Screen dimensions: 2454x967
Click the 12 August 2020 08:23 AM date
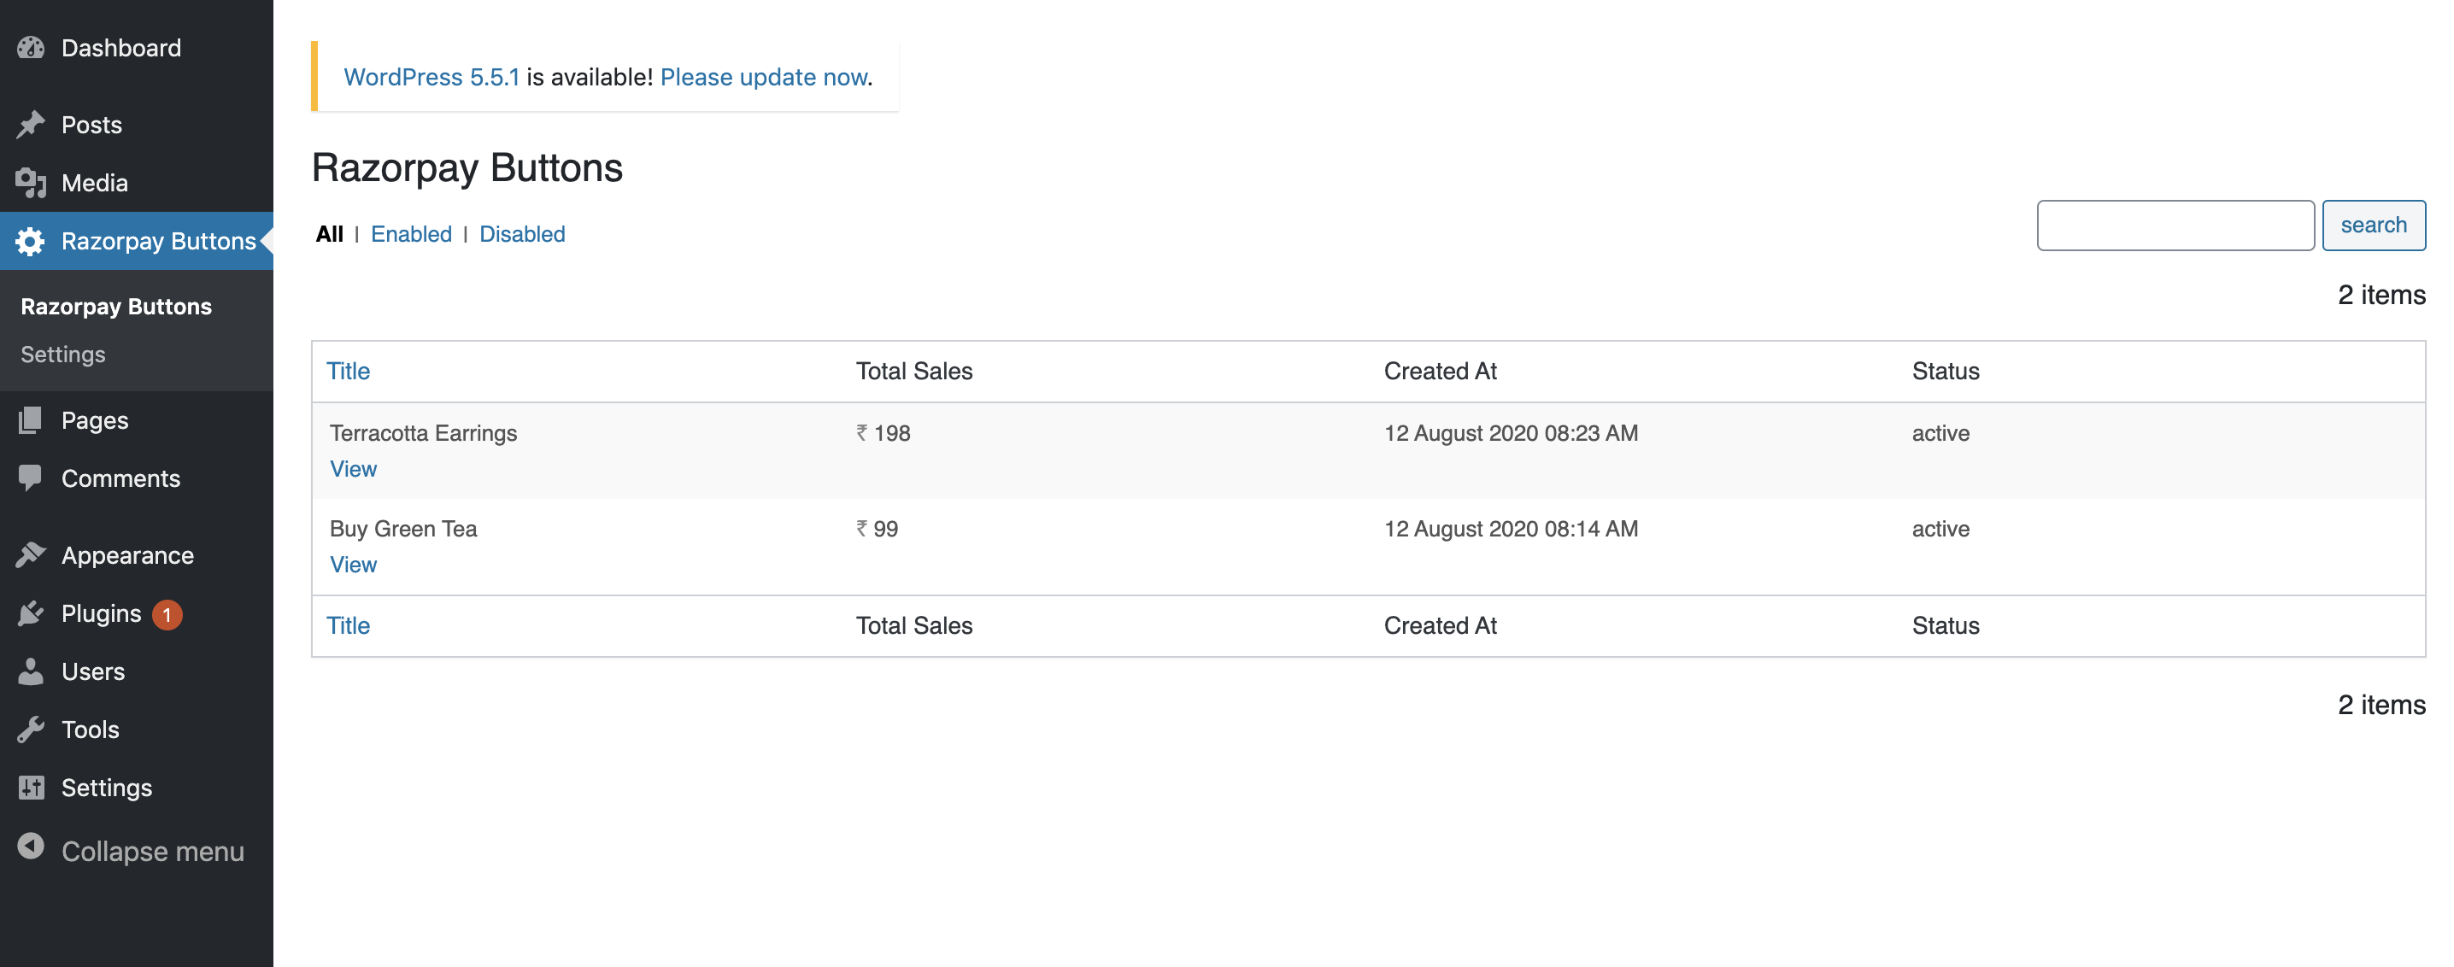pyautogui.click(x=1511, y=433)
